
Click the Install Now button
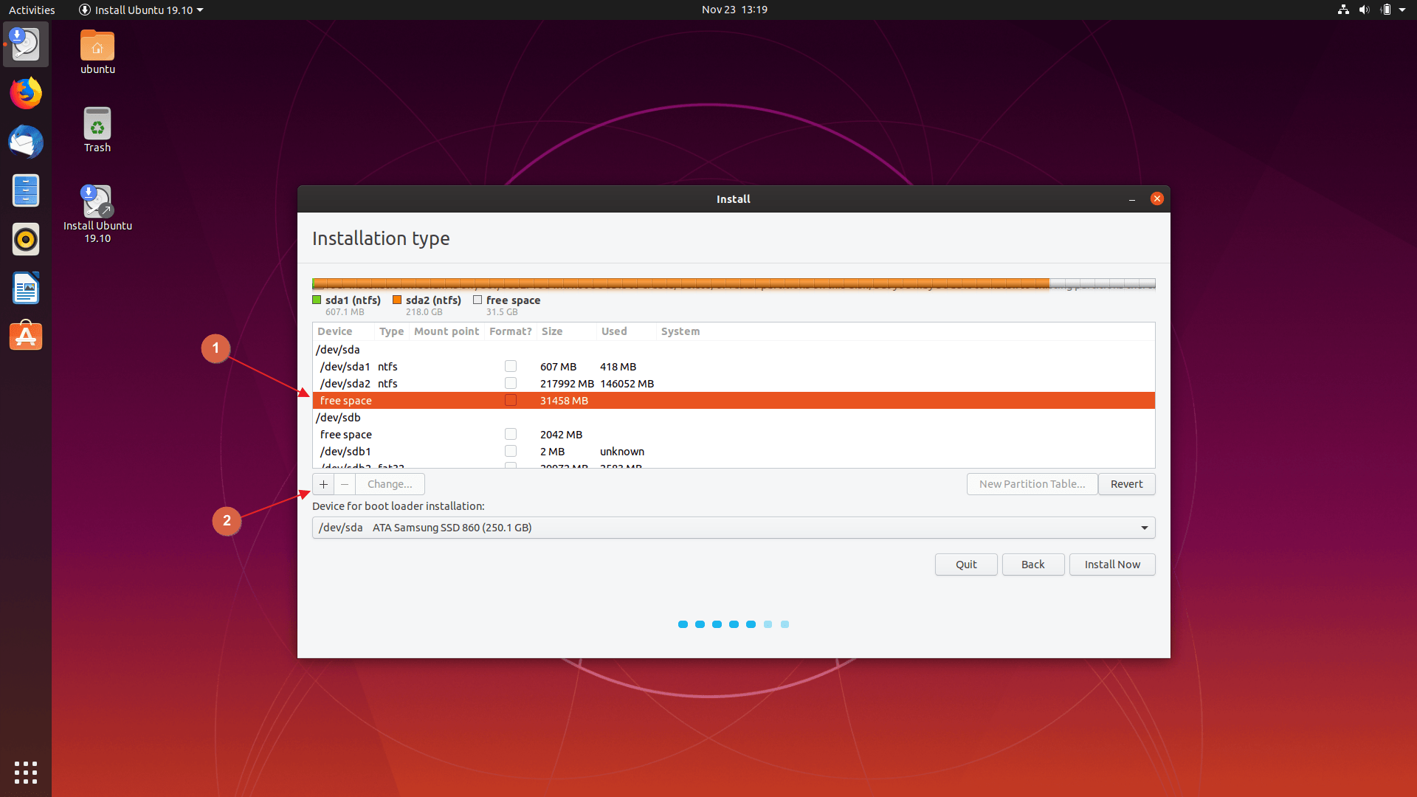1112,565
